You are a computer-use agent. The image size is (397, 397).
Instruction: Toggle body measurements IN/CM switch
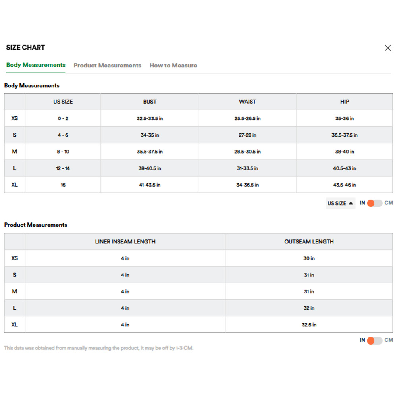[374, 203]
